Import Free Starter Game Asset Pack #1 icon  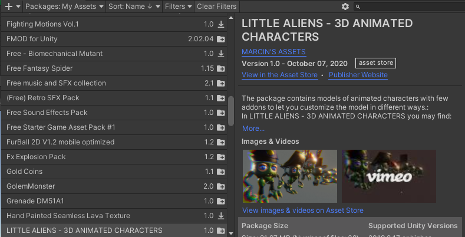coord(220,127)
